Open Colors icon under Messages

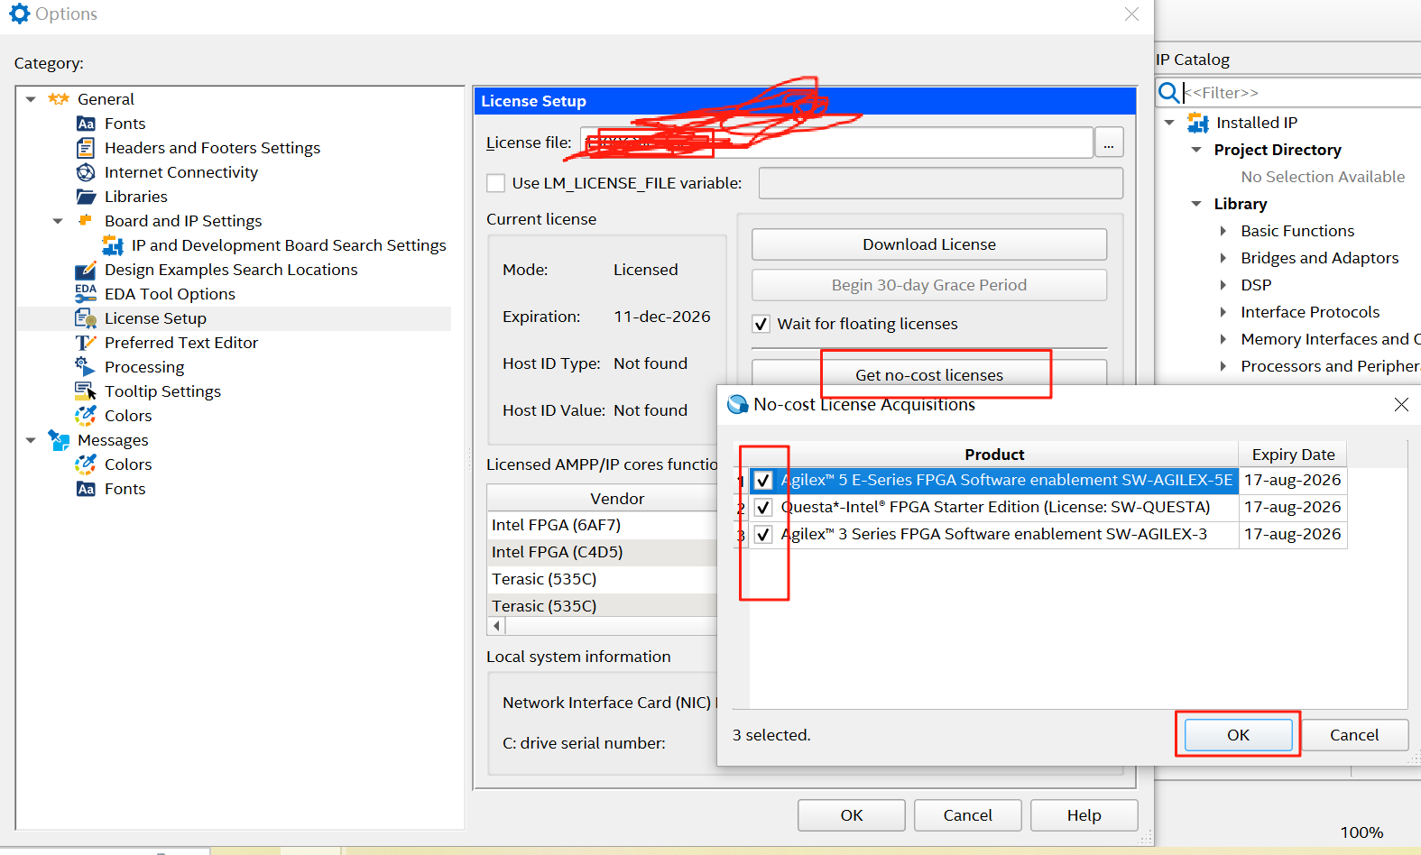point(86,464)
